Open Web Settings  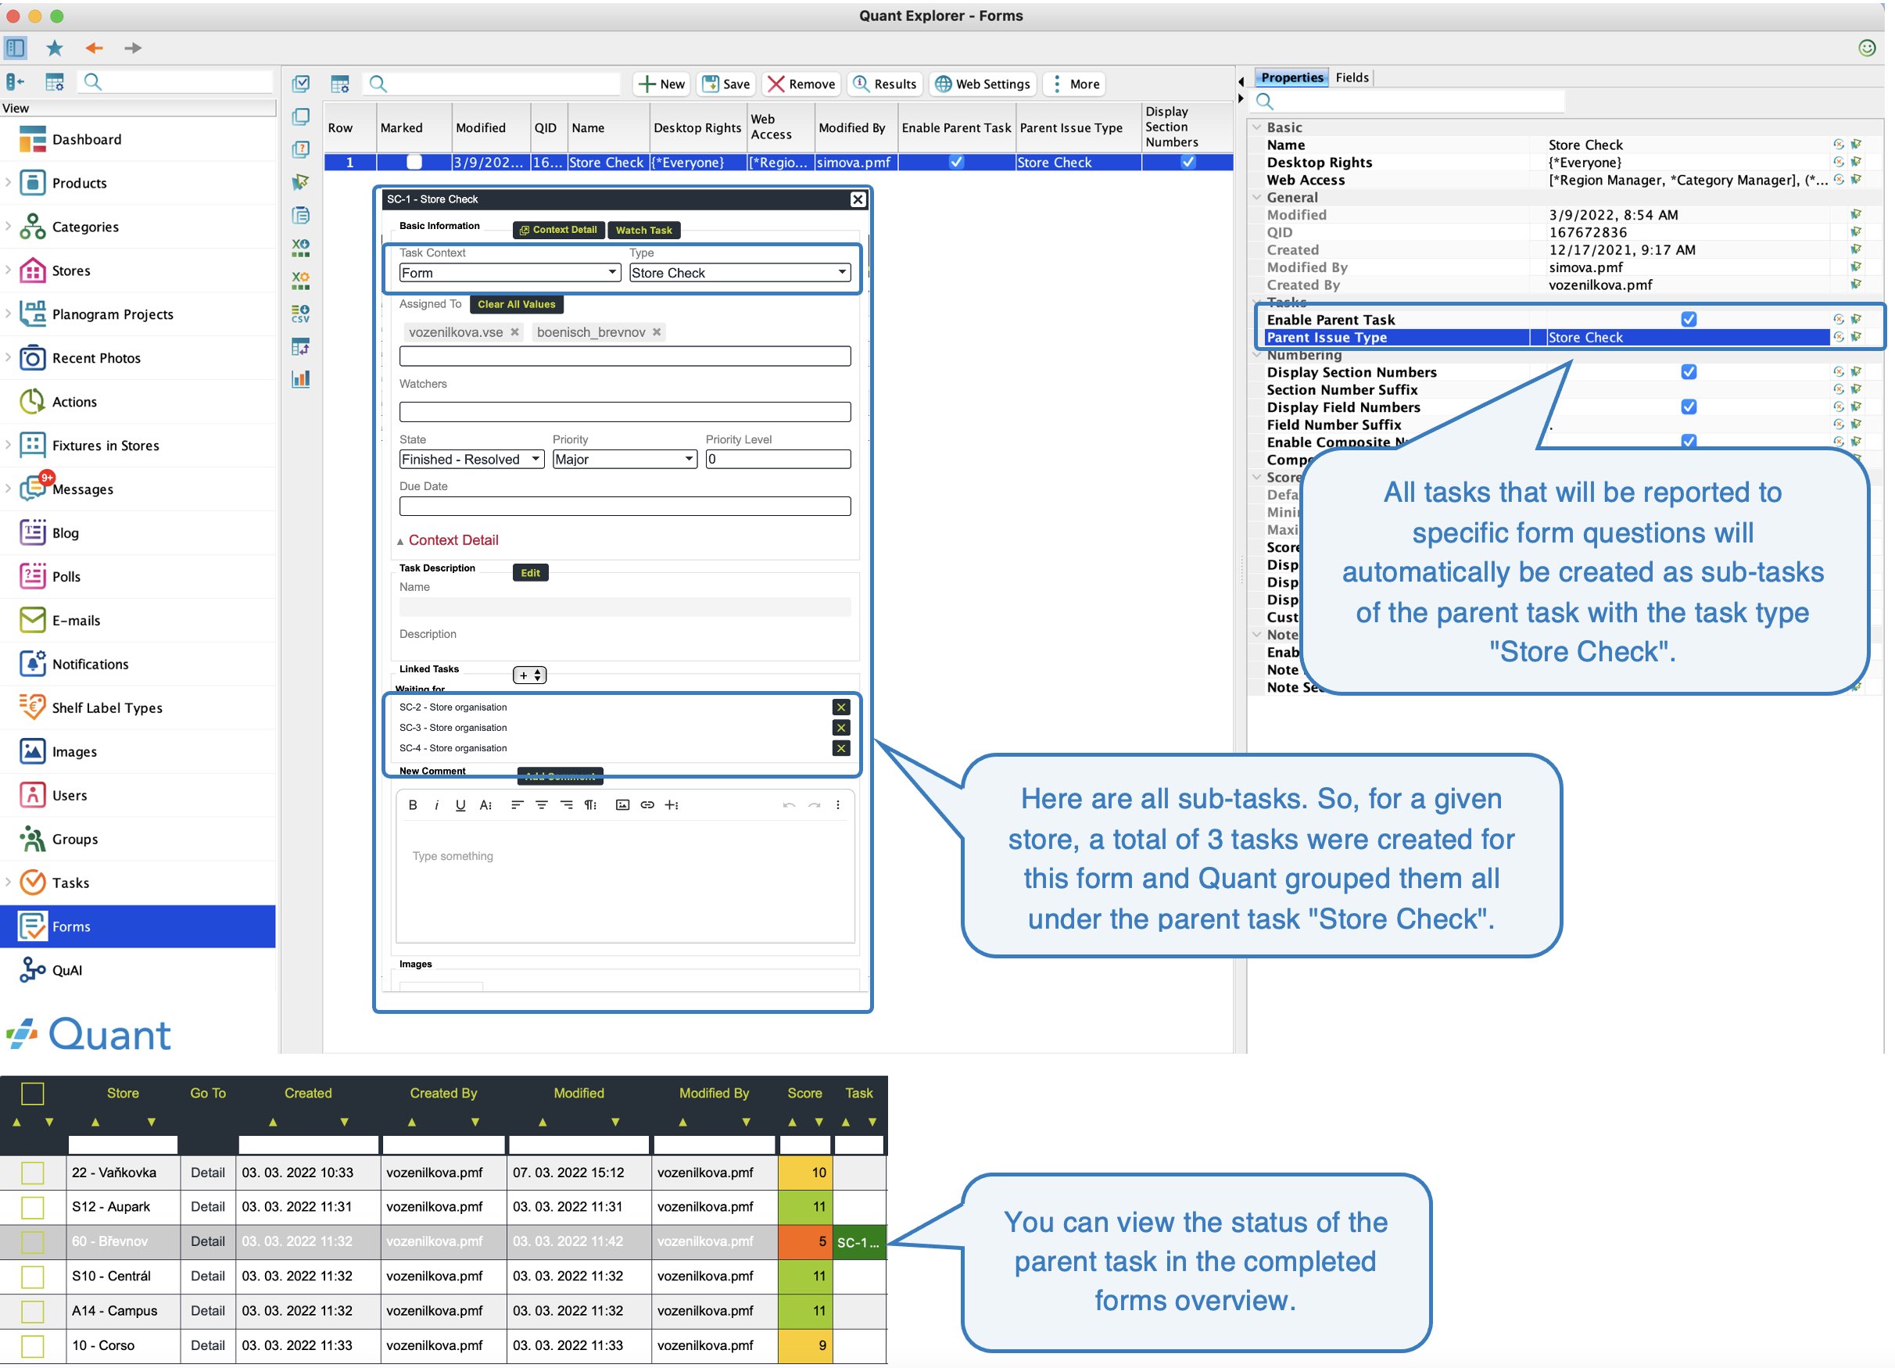(983, 84)
